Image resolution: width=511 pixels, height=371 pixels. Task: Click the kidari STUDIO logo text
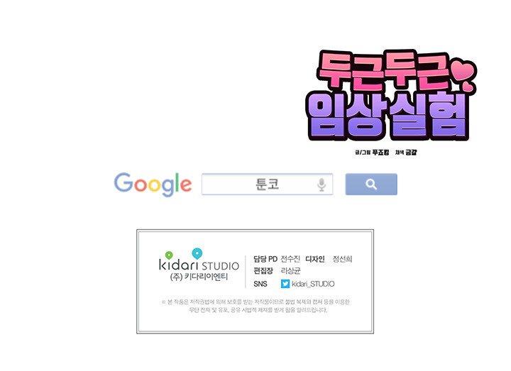coord(199,265)
